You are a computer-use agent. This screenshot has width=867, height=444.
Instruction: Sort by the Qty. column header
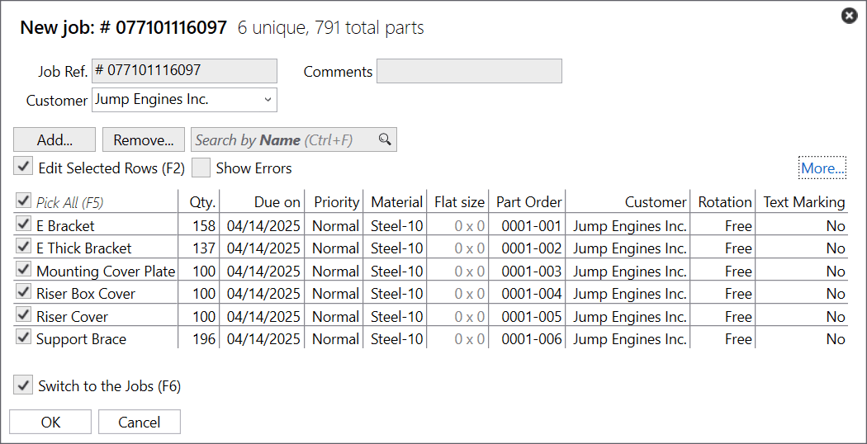(x=202, y=202)
